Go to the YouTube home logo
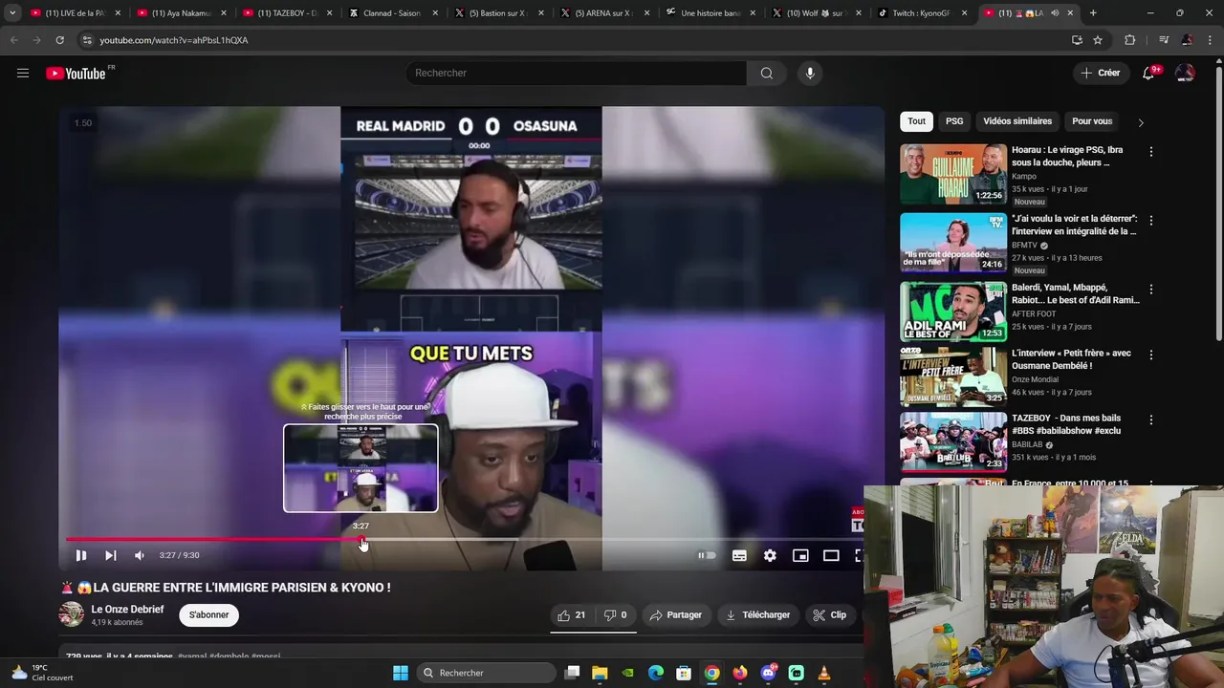Viewport: 1224px width, 688px height. click(x=76, y=74)
